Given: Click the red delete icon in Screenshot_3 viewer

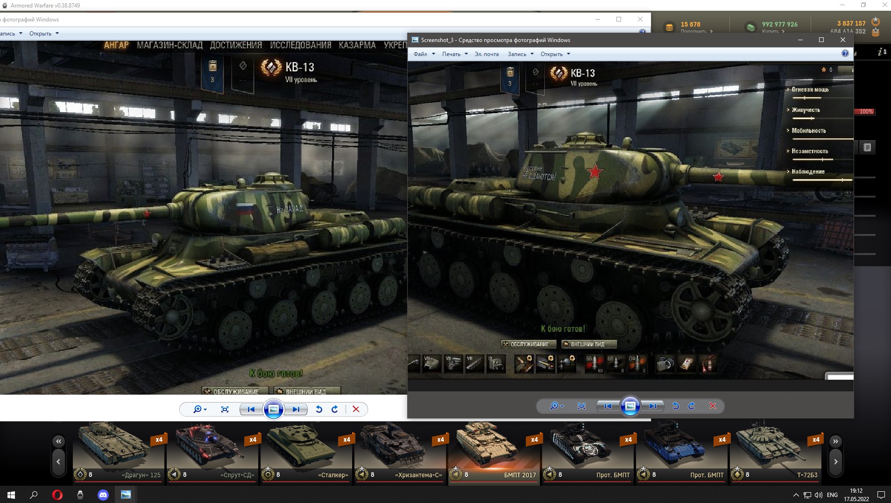Looking at the screenshot, I should point(713,406).
